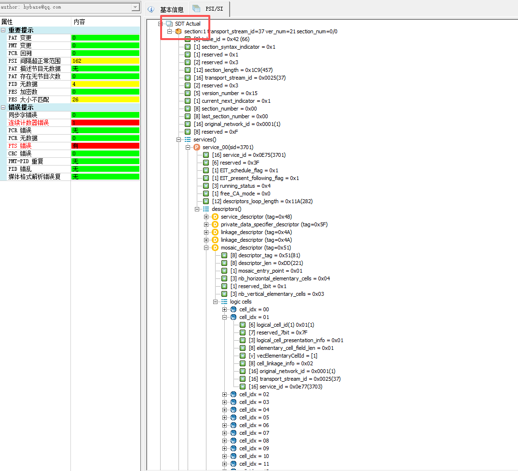Click the green field icon for mosaic_entry_point
Screen dimensions: 518x471
[224, 271]
